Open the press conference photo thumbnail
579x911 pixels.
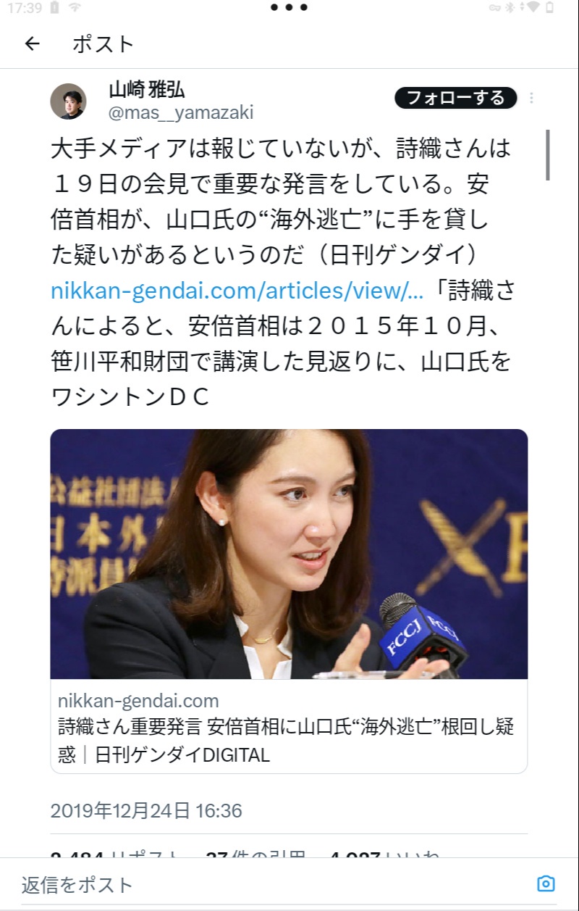click(289, 554)
